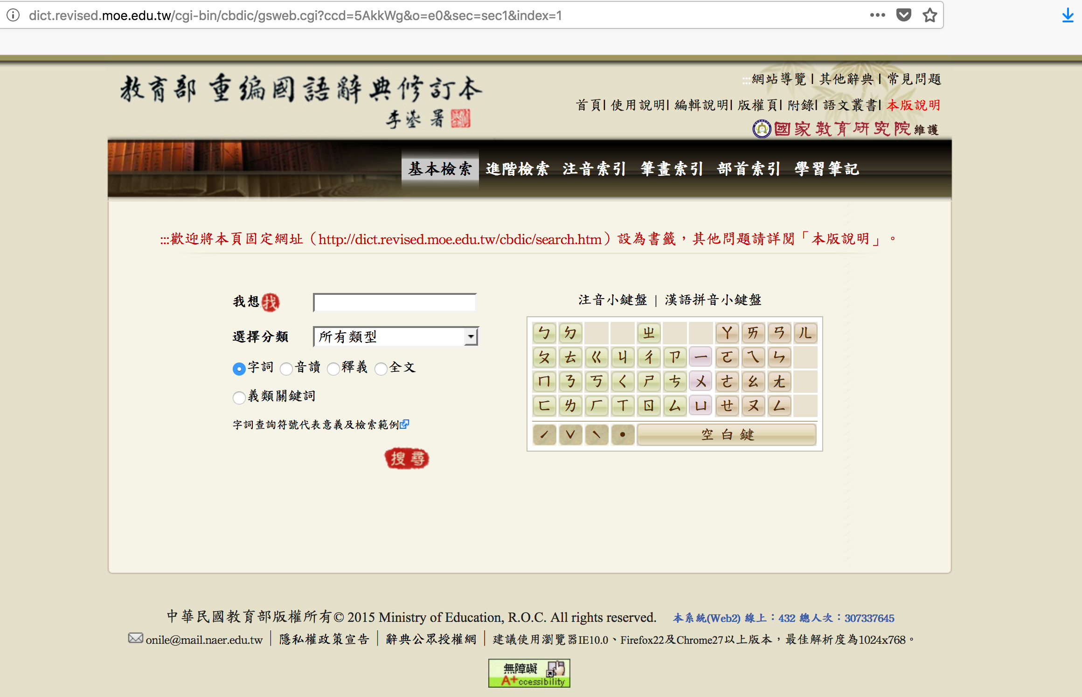Switch to the 漢語拼音小鍵盤 keypad
The width and height of the screenshot is (1082, 697).
coord(713,300)
